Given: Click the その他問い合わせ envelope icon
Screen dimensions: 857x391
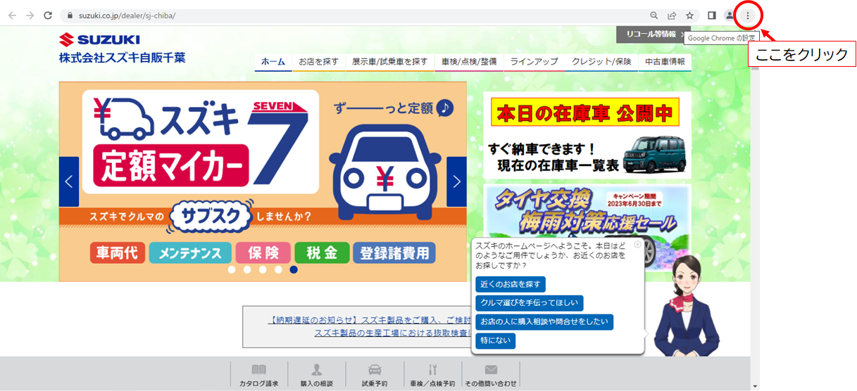Looking at the screenshot, I should pyautogui.click(x=491, y=370).
